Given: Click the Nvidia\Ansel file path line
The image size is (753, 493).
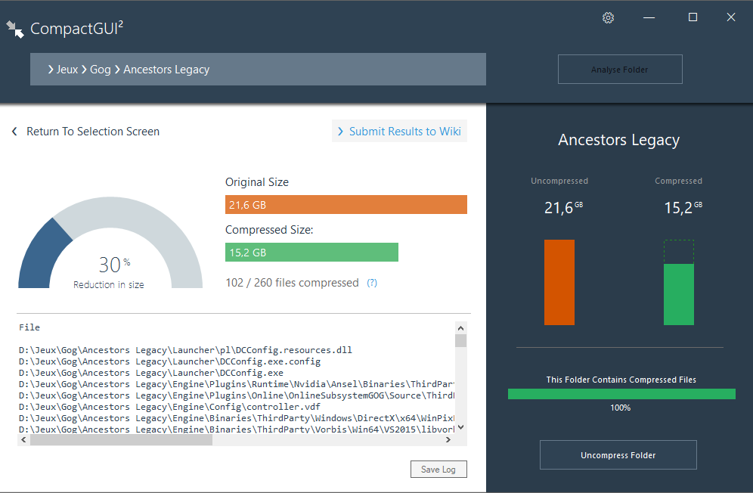Looking at the screenshot, I should pyautogui.click(x=237, y=384).
